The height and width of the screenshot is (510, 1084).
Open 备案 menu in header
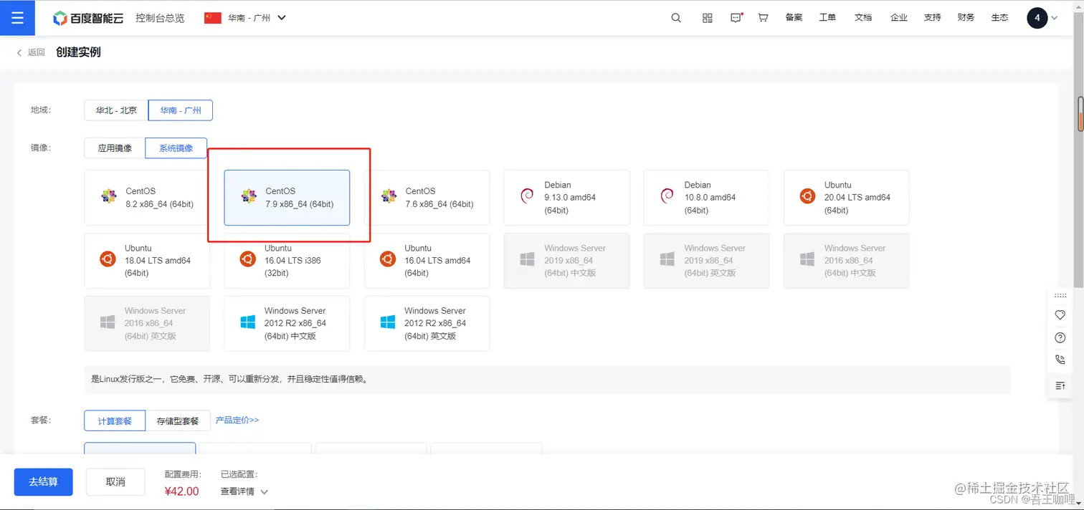(x=794, y=18)
